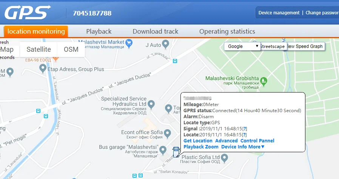Click the blue vehicle marker on map
Screen dimensions: 339x179
tap(176, 152)
